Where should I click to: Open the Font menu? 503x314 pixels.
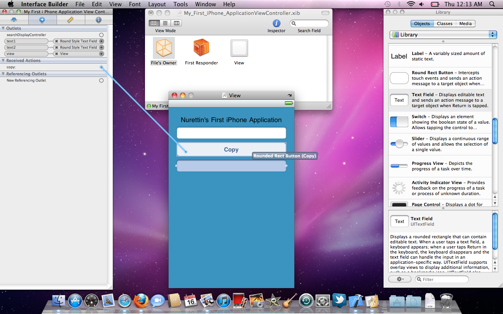[135, 4]
